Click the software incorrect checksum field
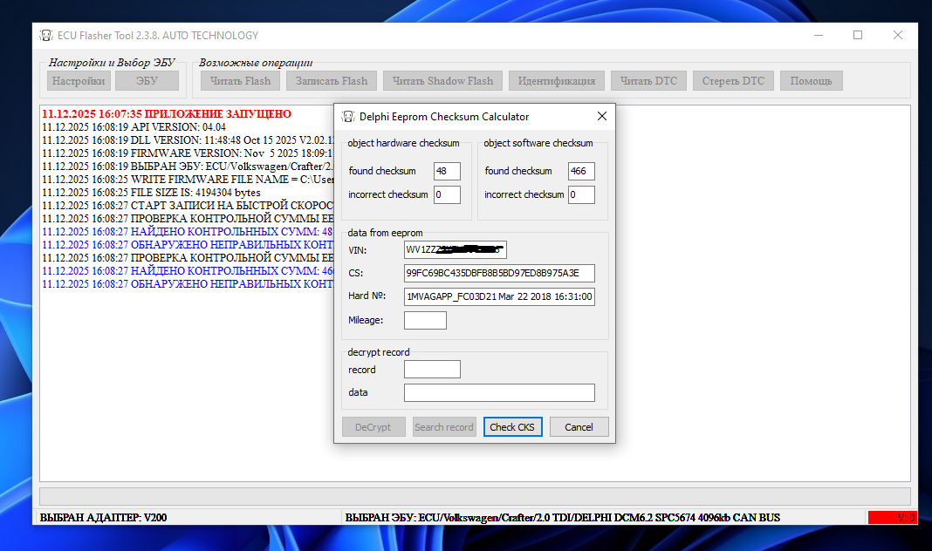Image resolution: width=932 pixels, height=551 pixels. point(581,194)
